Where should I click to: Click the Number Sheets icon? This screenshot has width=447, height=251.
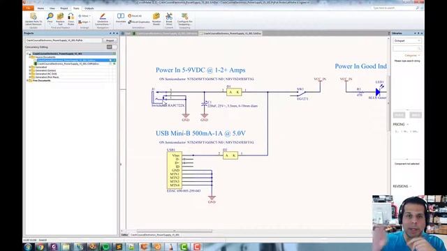click(x=156, y=19)
